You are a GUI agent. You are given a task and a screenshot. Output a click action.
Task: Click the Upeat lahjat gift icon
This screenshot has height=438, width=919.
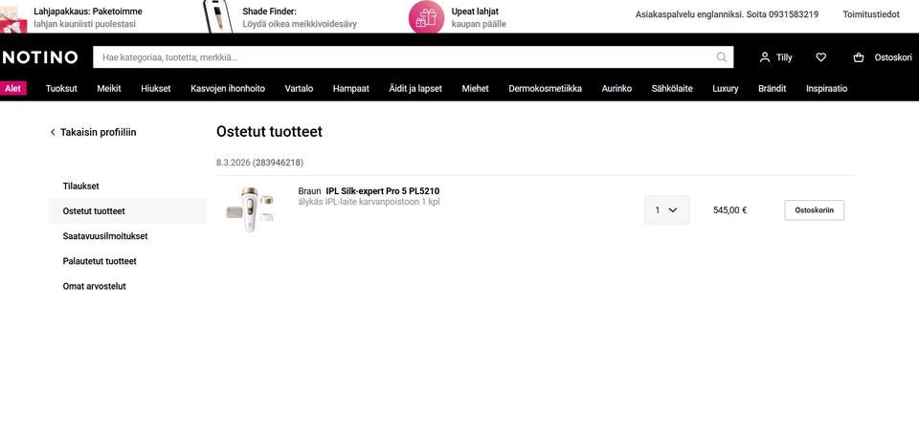point(425,17)
